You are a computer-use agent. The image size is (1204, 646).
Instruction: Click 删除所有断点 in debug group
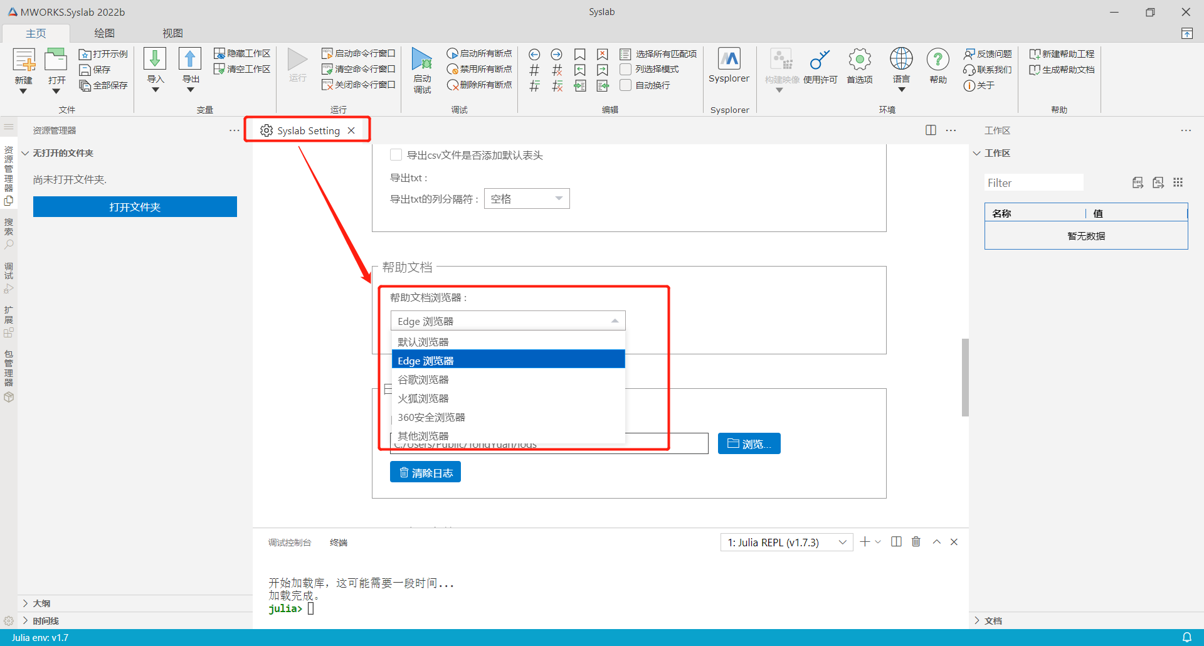[x=479, y=85]
